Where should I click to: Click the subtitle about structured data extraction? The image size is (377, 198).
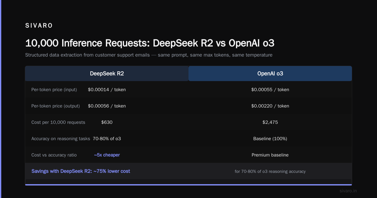click(149, 55)
